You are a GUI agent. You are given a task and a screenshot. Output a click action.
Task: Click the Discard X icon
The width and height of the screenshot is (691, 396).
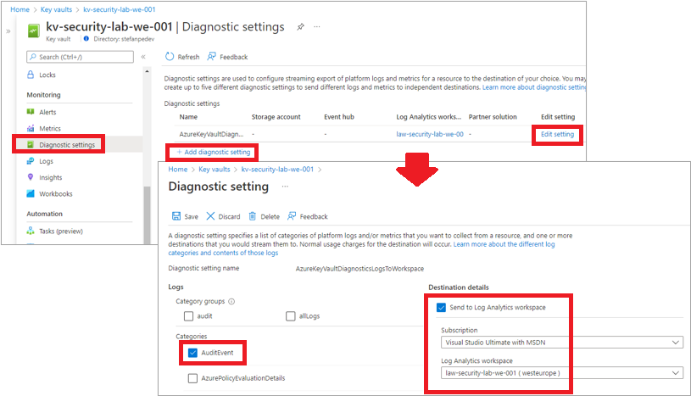click(210, 216)
